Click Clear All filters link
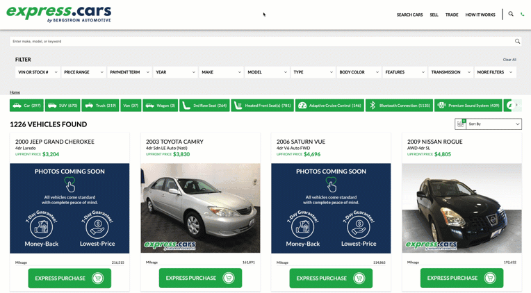This screenshot has width=531, height=293. [x=509, y=60]
